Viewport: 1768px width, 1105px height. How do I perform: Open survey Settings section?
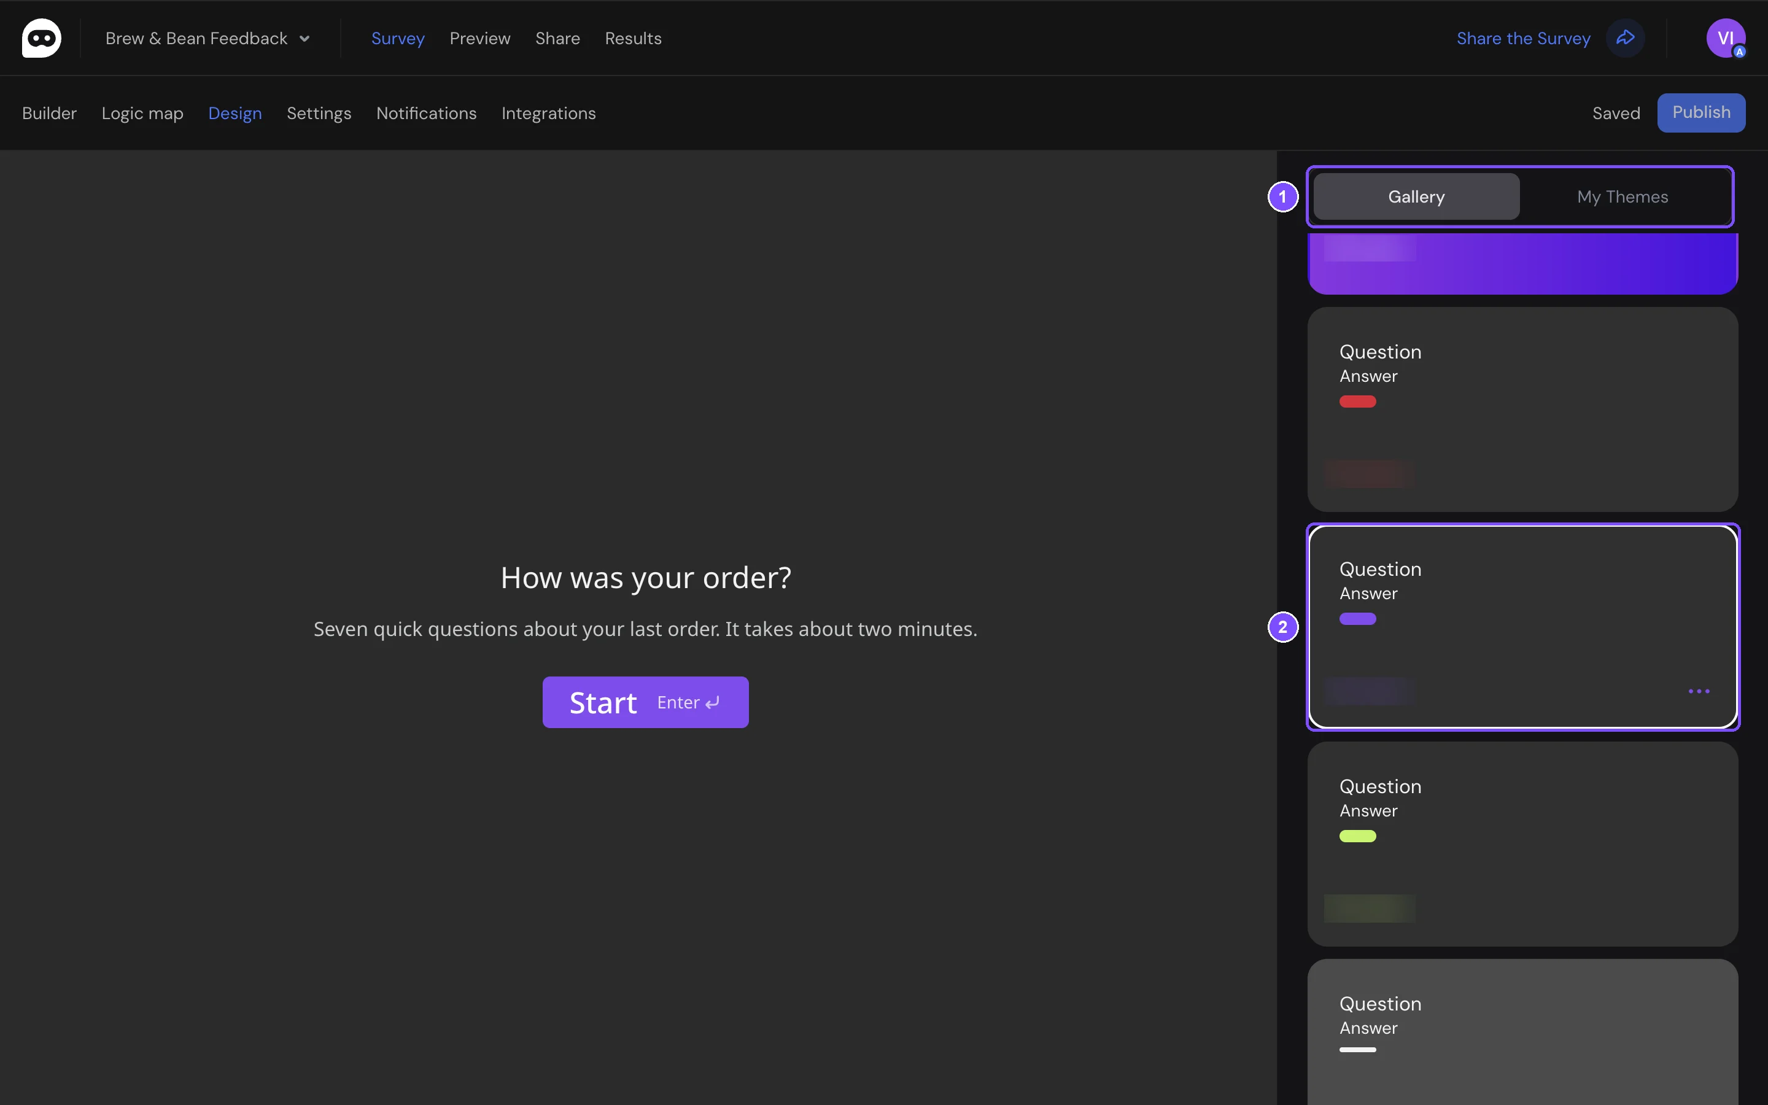pos(319,114)
